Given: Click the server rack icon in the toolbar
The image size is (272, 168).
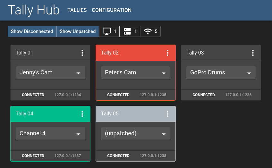Looking at the screenshot, I should tap(127, 31).
